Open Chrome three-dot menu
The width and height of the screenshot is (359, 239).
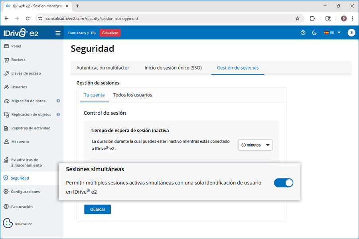click(352, 19)
